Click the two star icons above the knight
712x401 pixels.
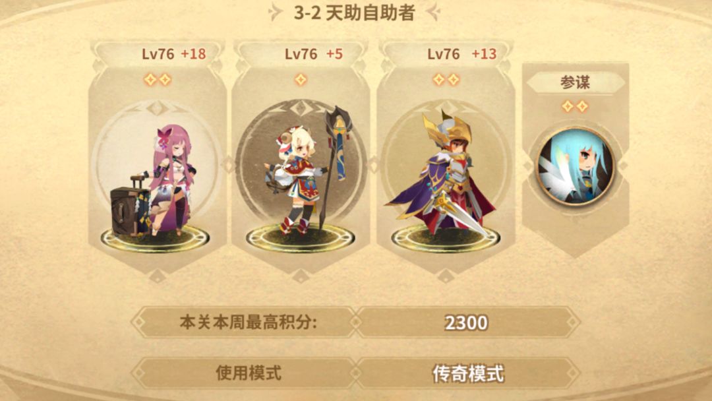[446, 79]
